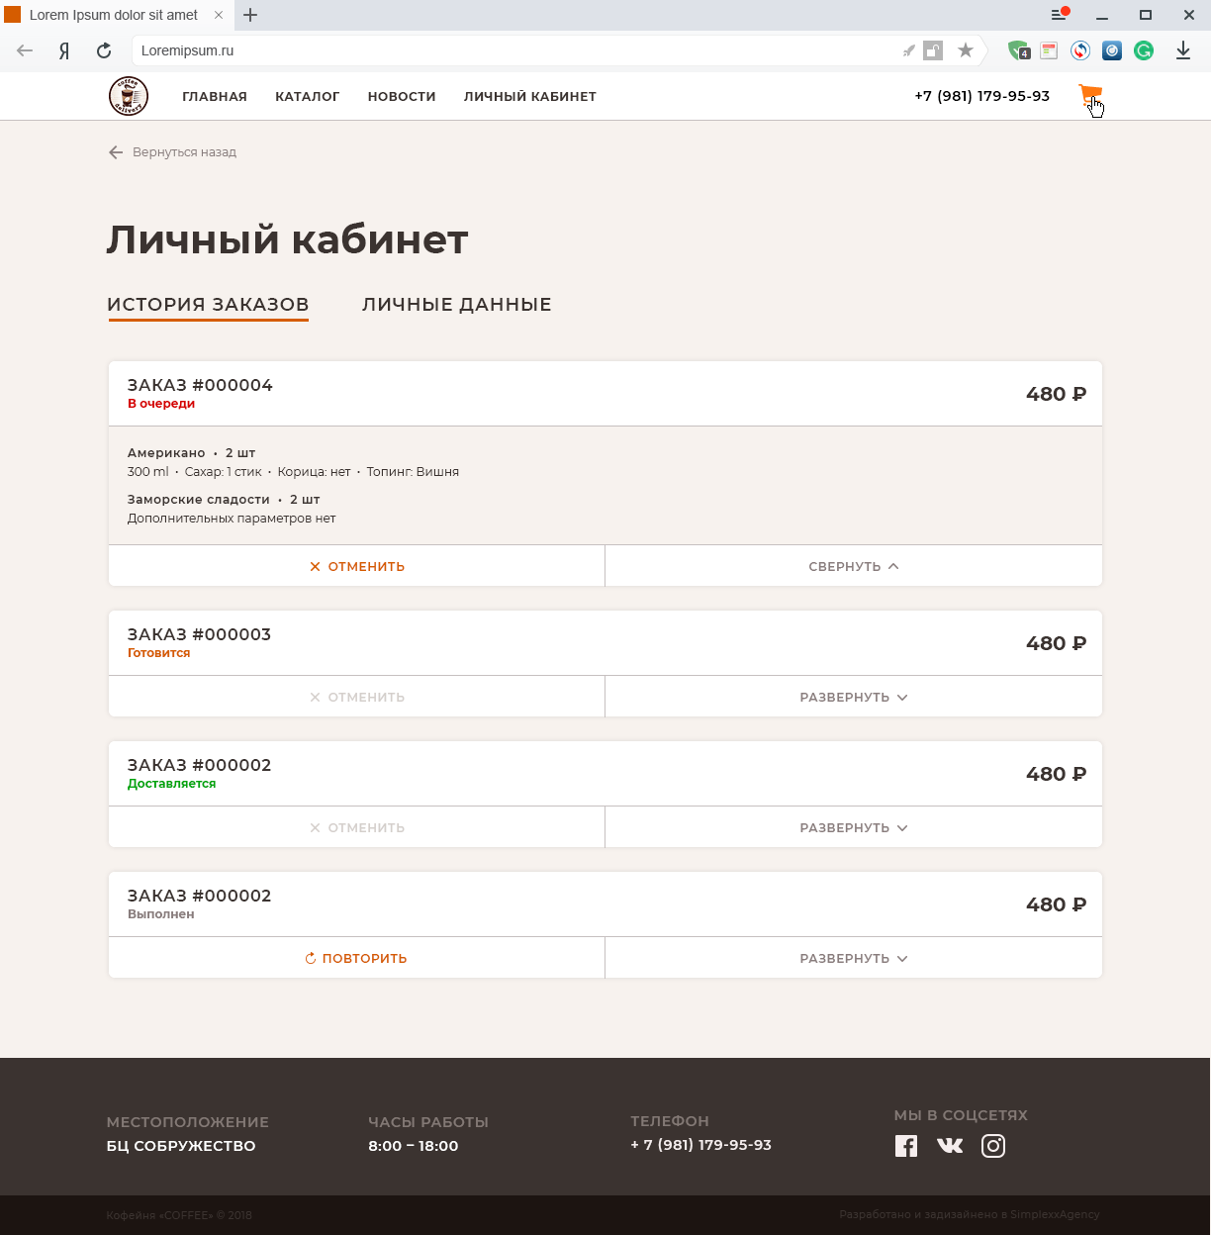
Task: Open browser downloads arrow icon
Action: [1183, 50]
